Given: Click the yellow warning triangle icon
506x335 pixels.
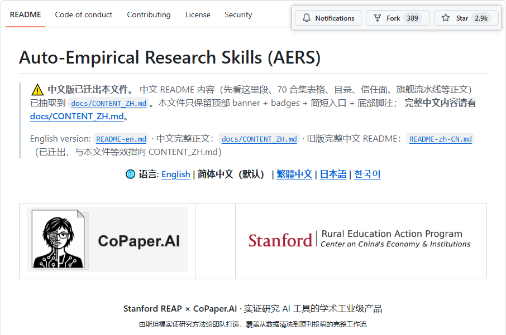Looking at the screenshot, I should 37,90.
